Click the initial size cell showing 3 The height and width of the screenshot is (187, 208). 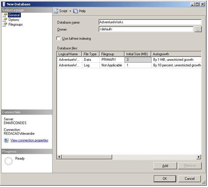[138, 60]
